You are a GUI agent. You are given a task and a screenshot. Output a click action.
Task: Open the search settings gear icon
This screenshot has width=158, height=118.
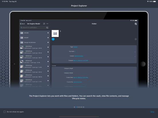coord(47,28)
